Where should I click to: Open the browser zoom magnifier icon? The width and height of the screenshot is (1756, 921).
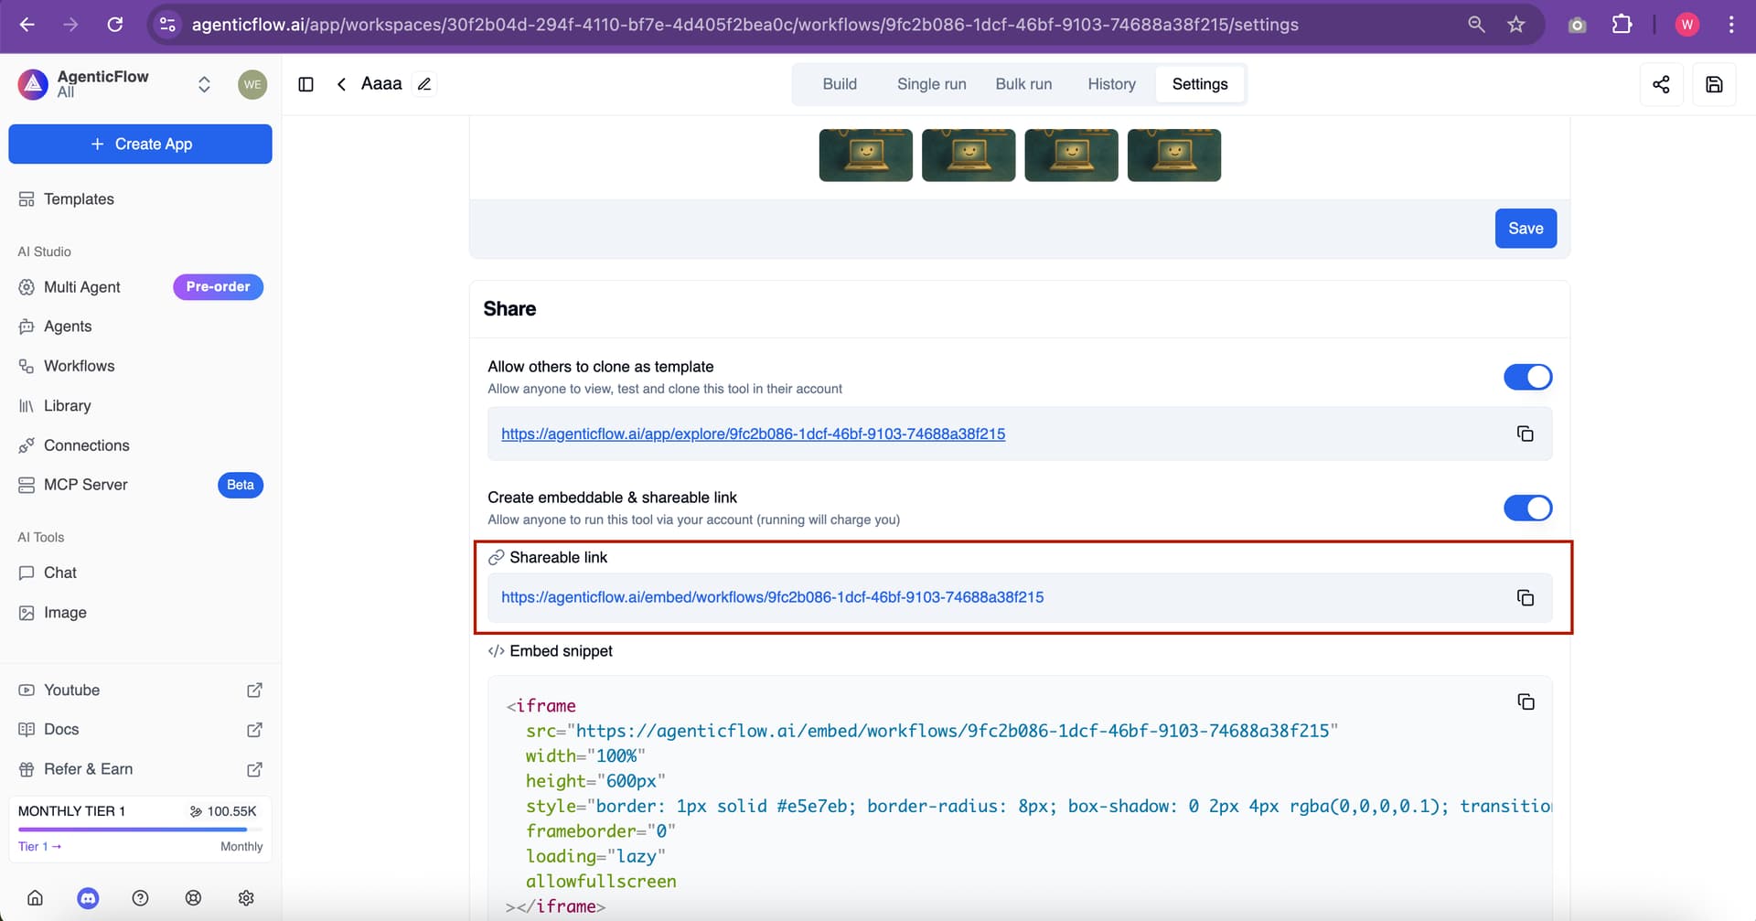point(1476,25)
